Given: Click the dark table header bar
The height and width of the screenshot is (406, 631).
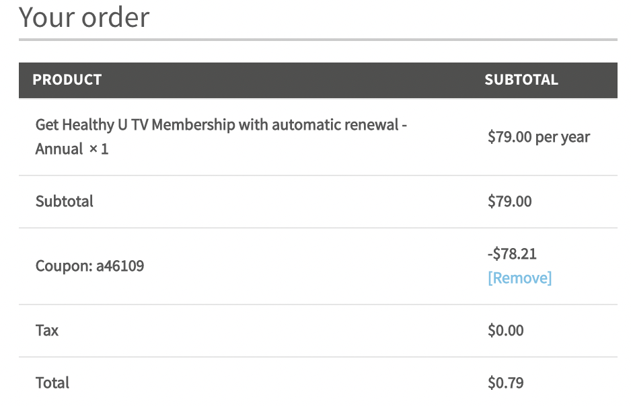Looking at the screenshot, I should click(318, 80).
